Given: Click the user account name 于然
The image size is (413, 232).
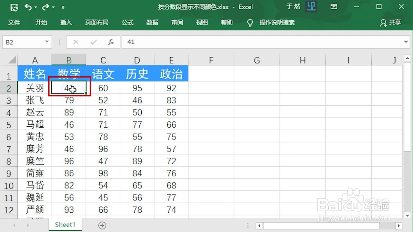Looking at the screenshot, I should click(x=293, y=6).
